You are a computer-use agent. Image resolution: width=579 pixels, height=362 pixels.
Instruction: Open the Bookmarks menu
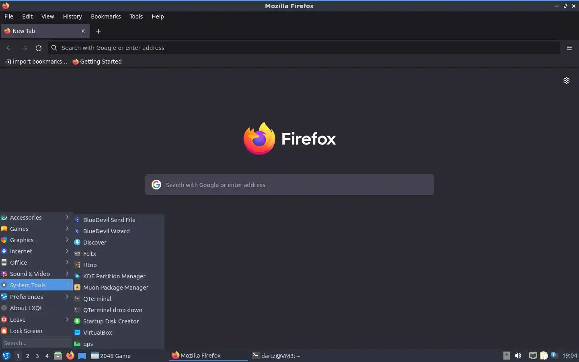106,16
